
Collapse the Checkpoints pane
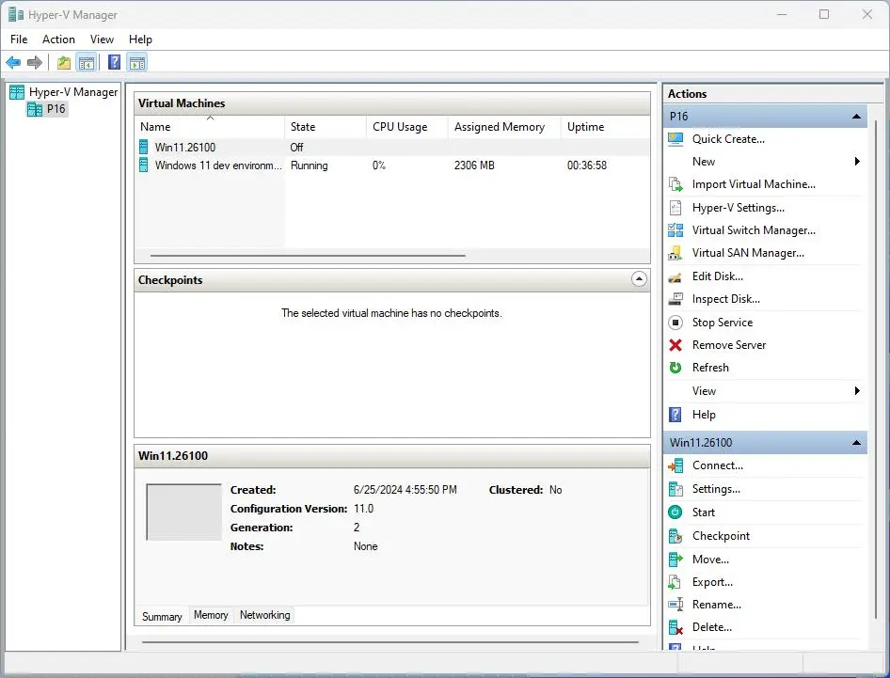tap(639, 279)
